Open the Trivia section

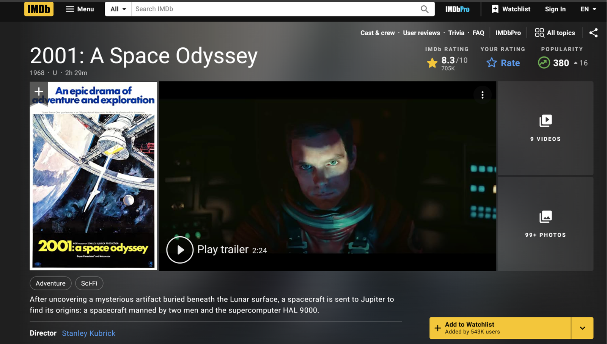[456, 33]
